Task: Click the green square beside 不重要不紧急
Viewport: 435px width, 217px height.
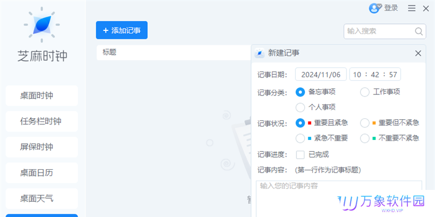Action: pyautogui.click(x=374, y=138)
